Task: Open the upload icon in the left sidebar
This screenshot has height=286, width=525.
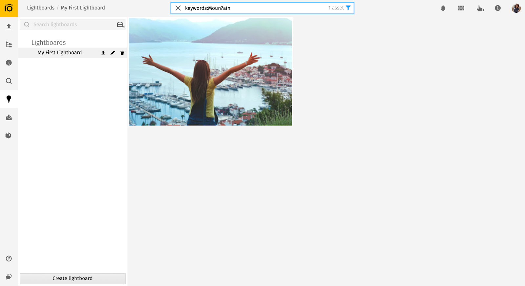Action: click(x=9, y=27)
